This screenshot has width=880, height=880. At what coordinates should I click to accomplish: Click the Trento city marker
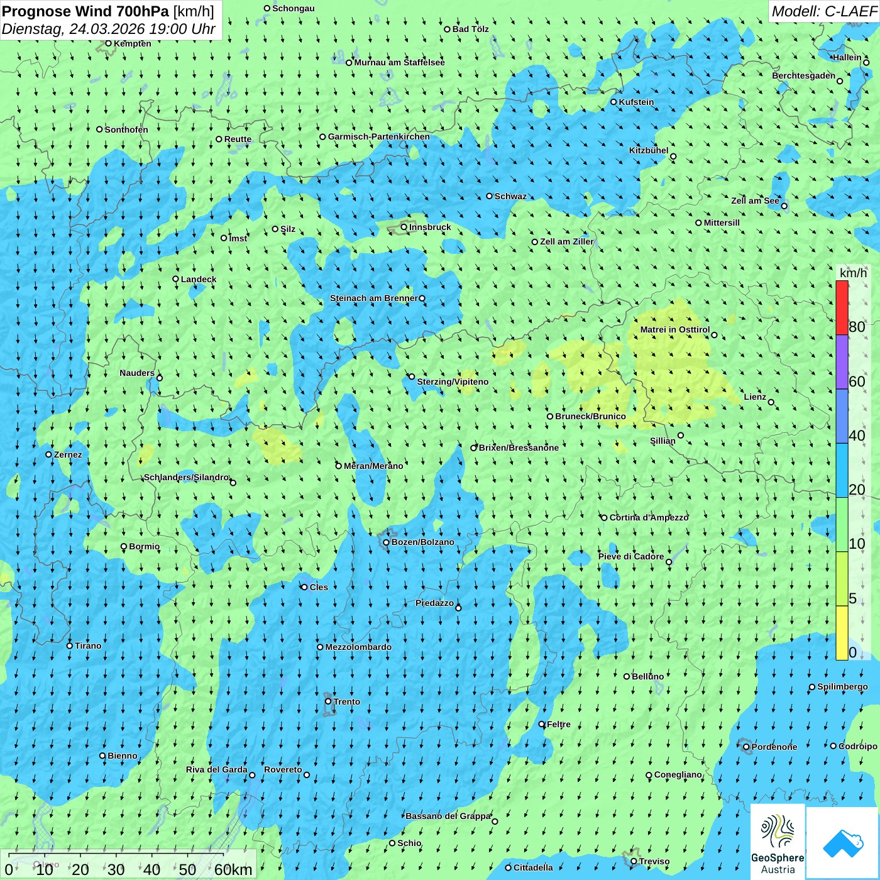328,701
